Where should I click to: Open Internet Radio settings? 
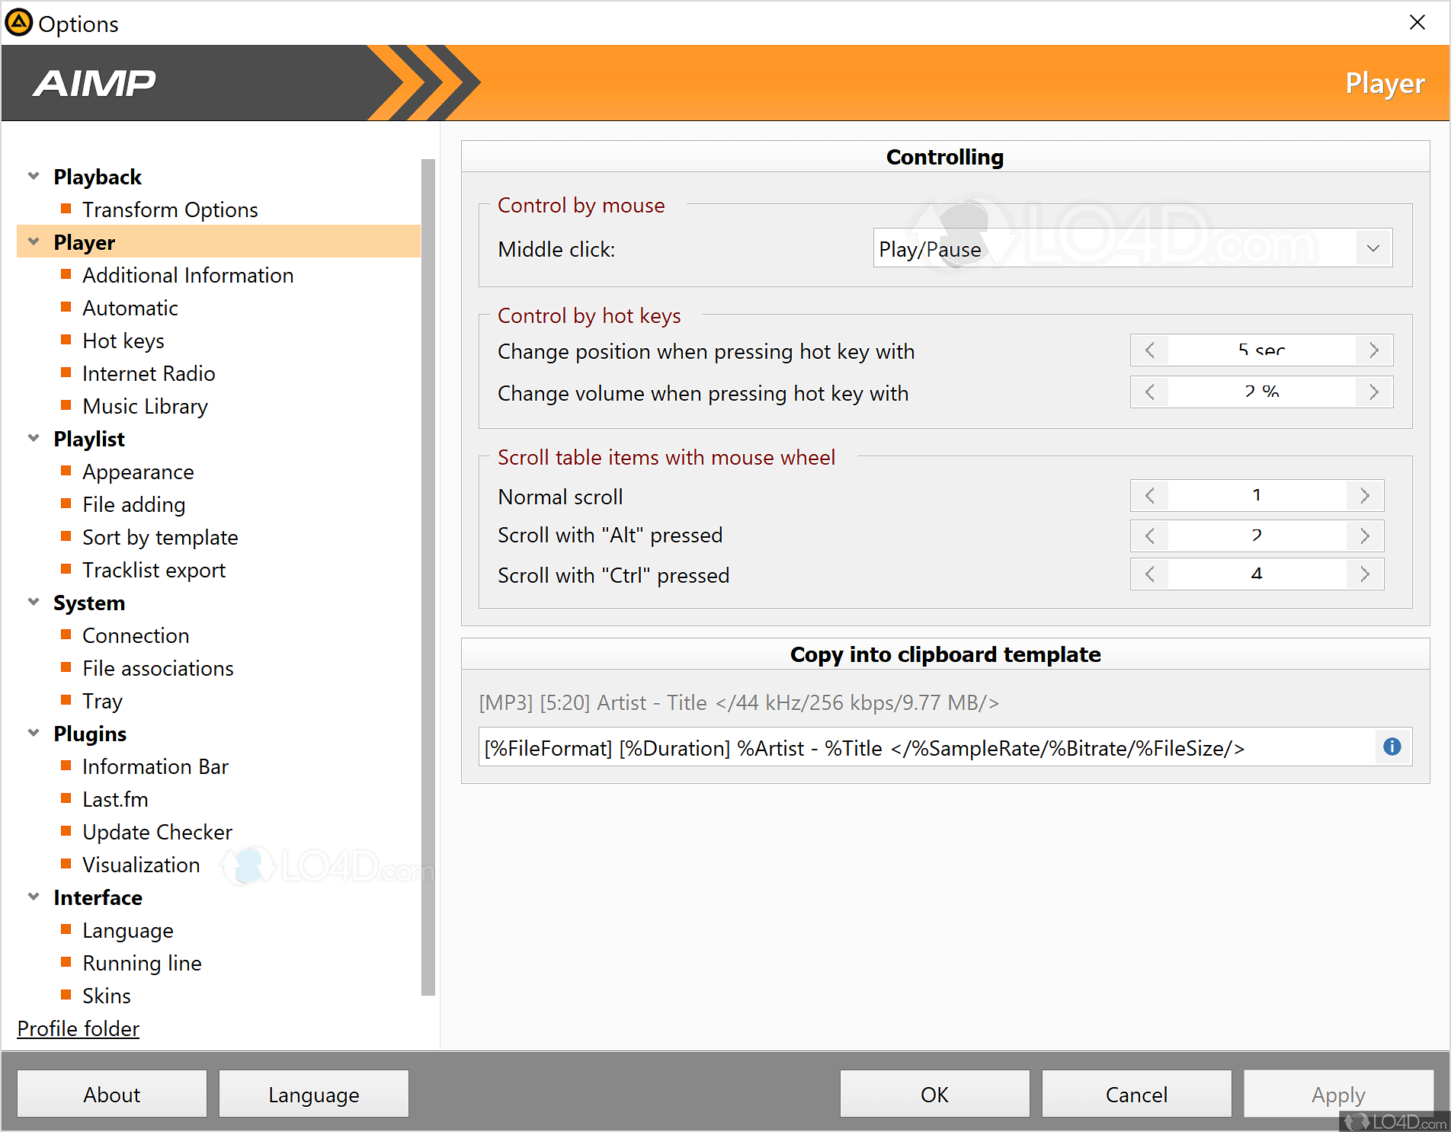click(x=149, y=373)
